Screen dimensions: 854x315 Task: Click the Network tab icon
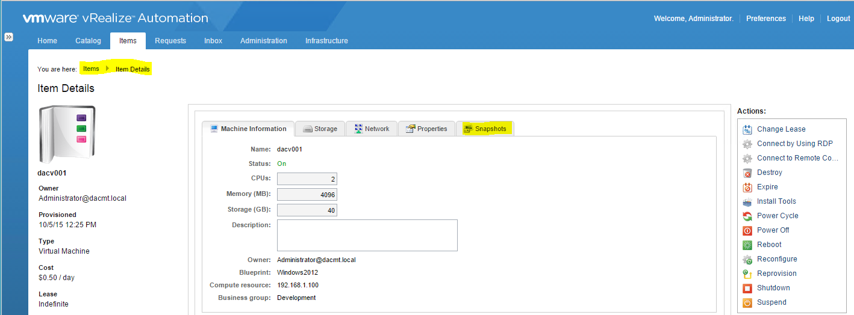[358, 129]
